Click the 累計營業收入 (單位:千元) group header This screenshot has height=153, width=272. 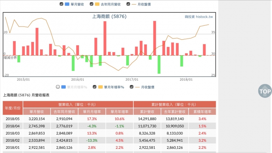(x=175, y=104)
